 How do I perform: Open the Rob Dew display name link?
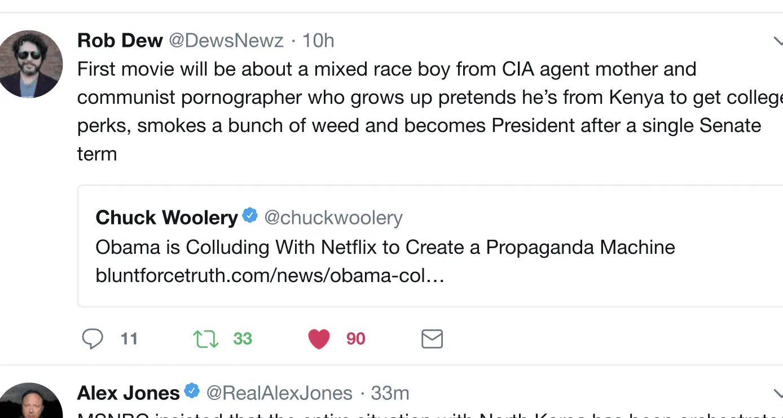(x=120, y=41)
